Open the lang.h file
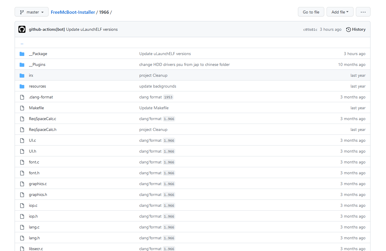 pos(34,238)
